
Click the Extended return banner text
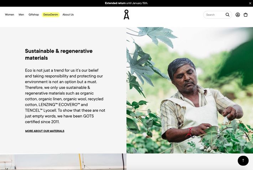click(127, 3)
